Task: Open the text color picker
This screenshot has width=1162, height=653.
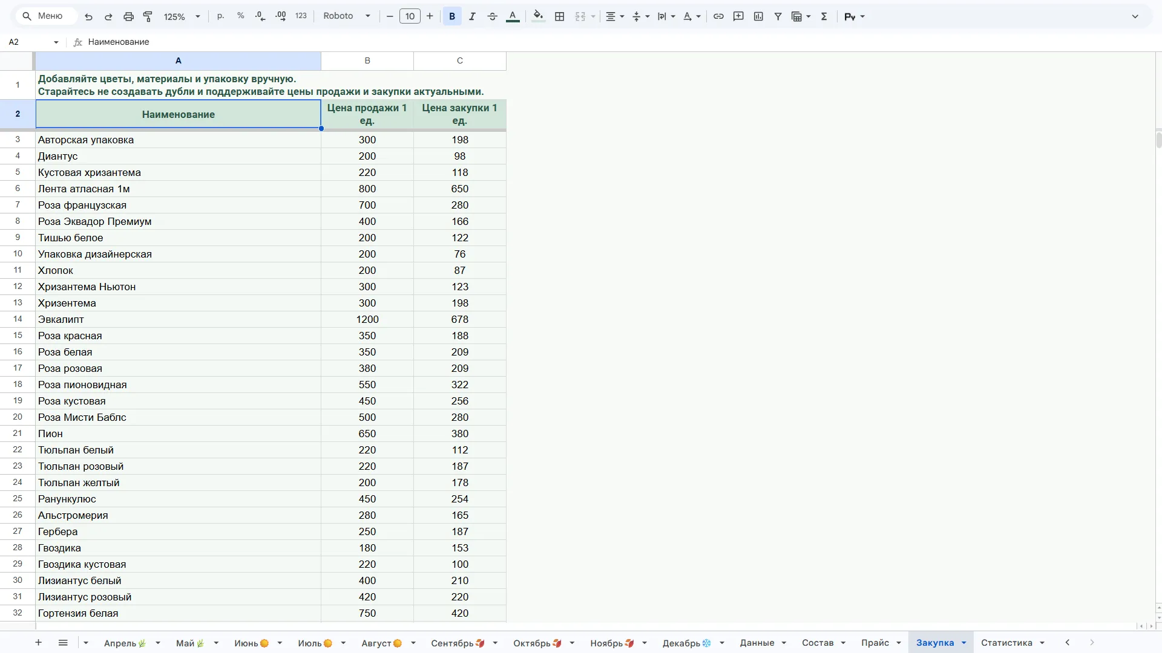Action: pos(513,16)
